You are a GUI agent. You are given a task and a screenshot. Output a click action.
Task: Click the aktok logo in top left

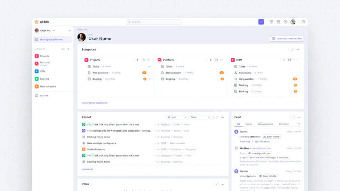click(x=42, y=22)
